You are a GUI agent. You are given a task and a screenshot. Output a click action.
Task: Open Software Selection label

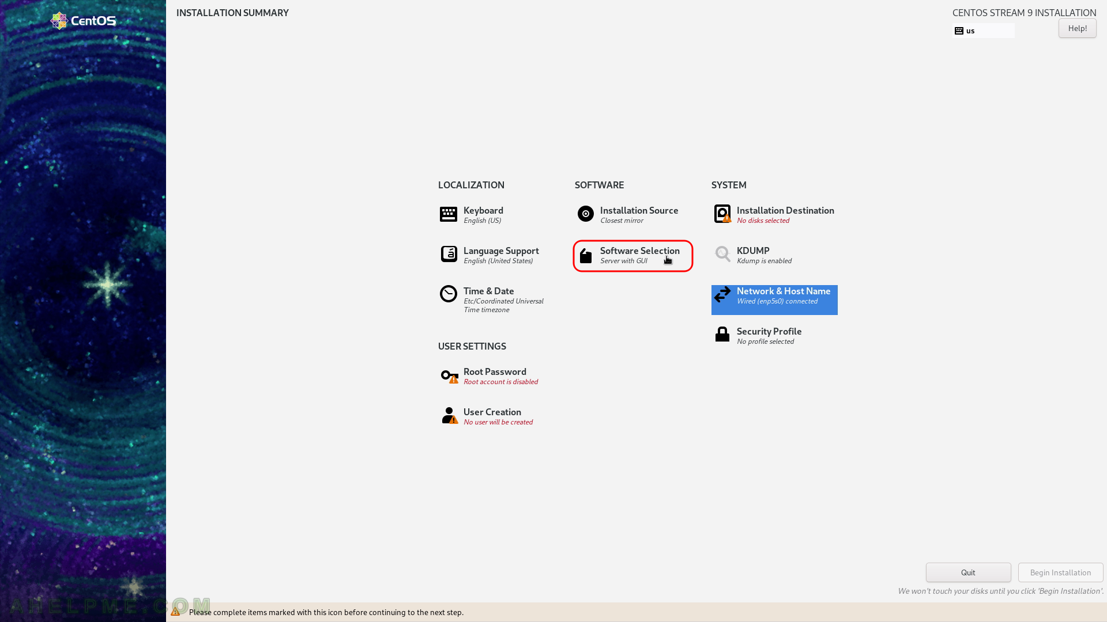tap(639, 251)
